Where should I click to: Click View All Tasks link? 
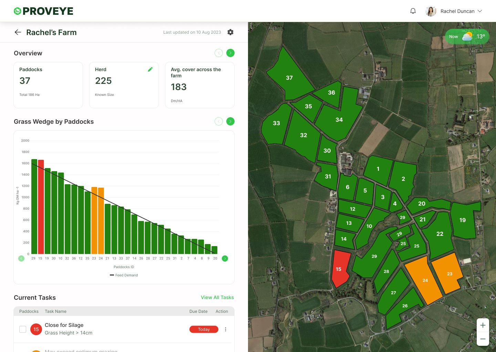[217, 297]
